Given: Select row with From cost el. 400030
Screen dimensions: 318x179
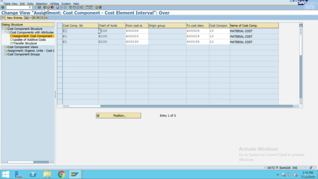Looking at the screenshot, I should point(60,42).
